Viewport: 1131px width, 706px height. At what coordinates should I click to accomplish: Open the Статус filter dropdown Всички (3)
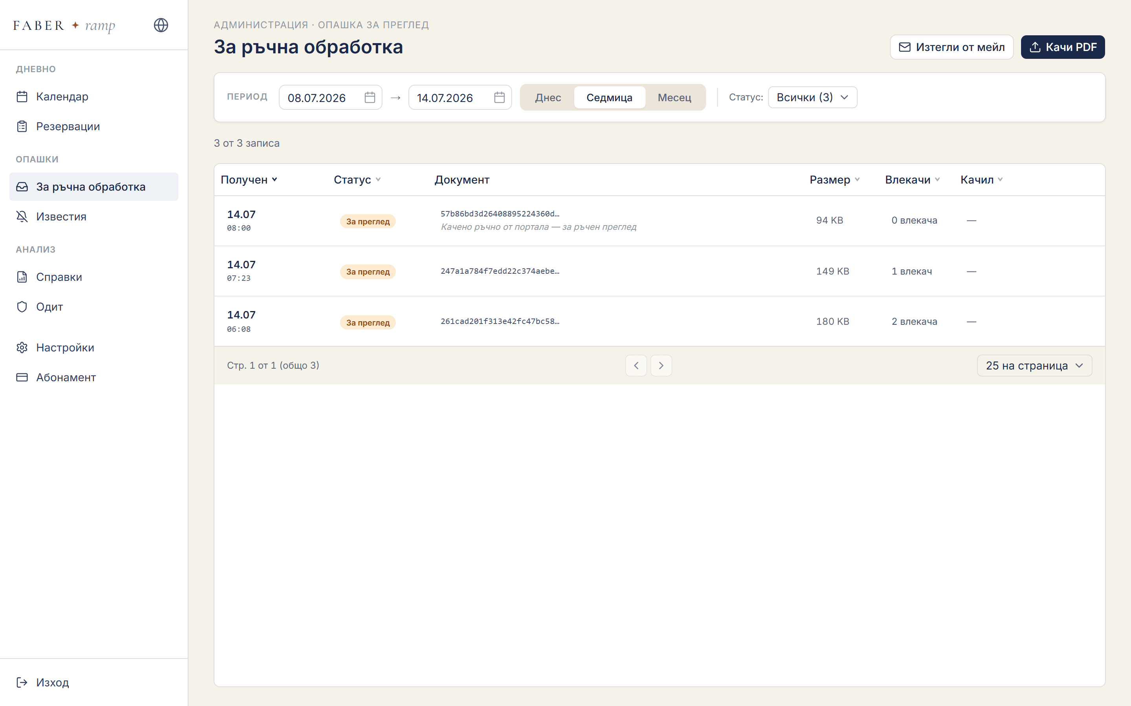click(812, 97)
